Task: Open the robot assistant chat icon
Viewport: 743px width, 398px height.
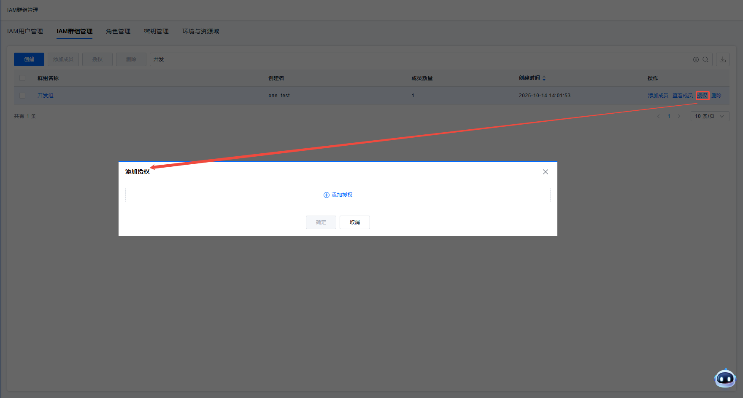Action: pos(725,378)
